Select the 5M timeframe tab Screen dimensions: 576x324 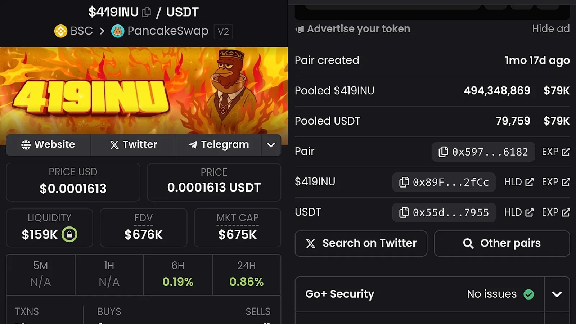(41, 274)
